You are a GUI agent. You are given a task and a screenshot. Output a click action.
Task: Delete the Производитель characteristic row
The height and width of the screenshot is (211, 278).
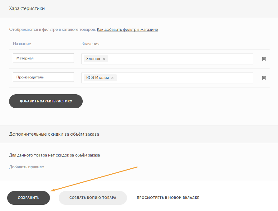coord(264,78)
